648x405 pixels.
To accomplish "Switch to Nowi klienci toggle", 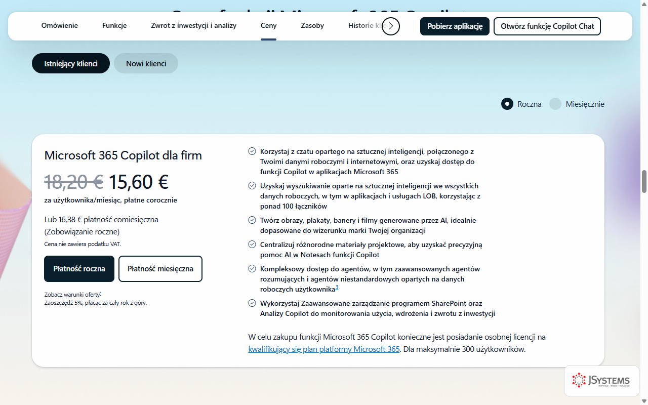I will click(146, 63).
